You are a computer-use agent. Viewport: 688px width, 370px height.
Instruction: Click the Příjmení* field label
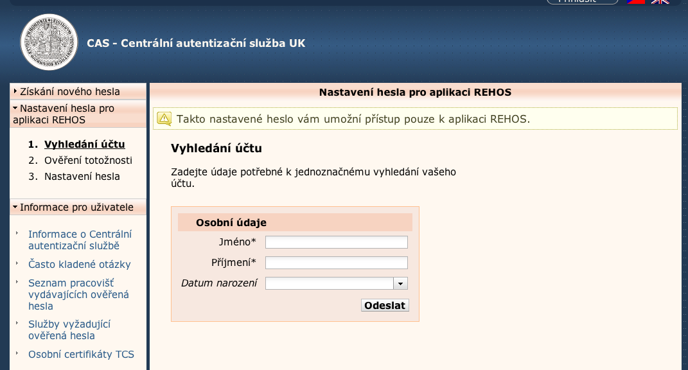pyautogui.click(x=234, y=263)
